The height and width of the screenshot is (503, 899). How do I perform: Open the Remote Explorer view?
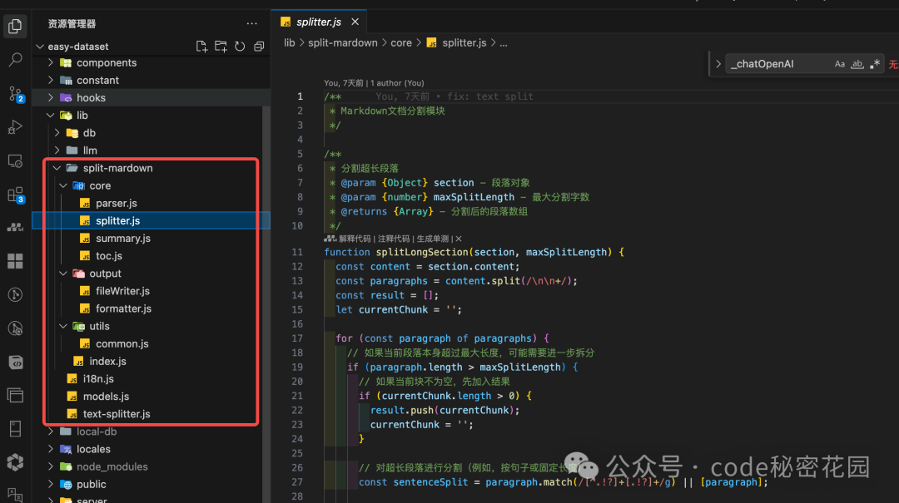(16, 161)
